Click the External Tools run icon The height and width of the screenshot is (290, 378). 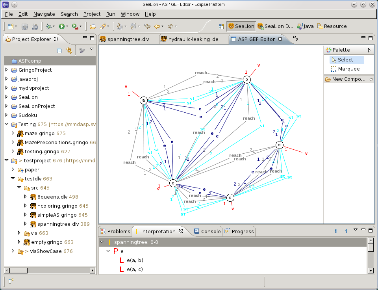[x=75, y=26]
